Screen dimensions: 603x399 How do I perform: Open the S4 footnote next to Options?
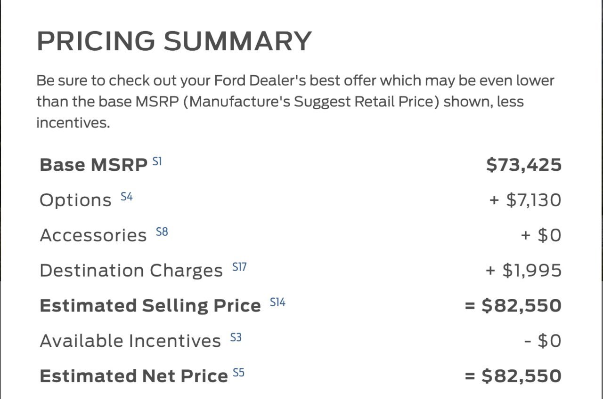127,197
